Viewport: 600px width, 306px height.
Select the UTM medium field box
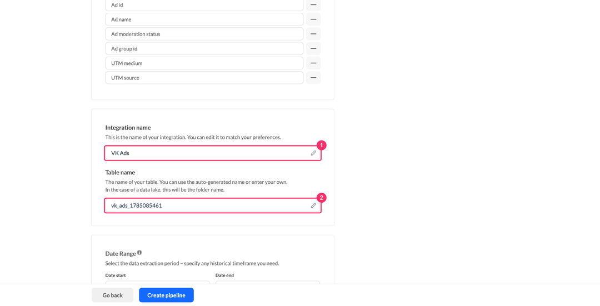(204, 63)
